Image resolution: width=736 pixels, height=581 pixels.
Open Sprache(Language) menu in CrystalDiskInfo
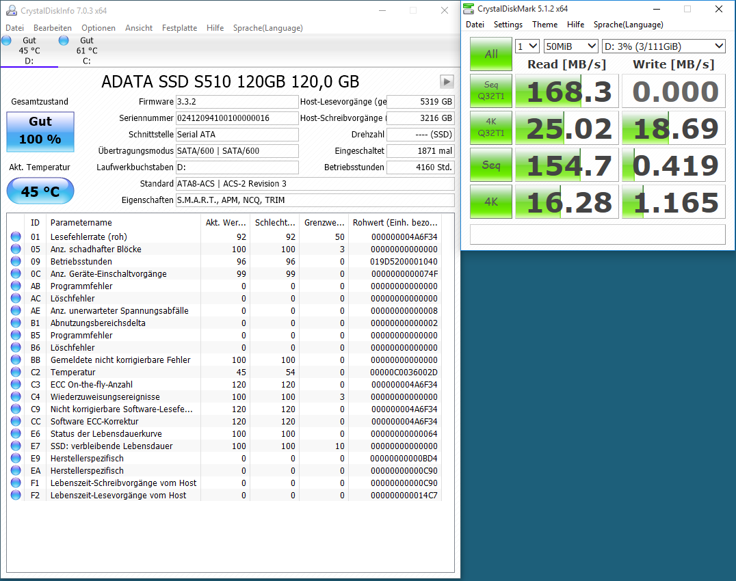(267, 27)
